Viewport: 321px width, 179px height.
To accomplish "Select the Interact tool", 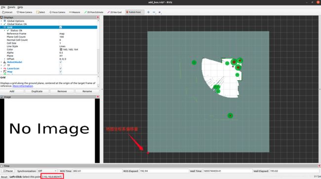I will (7, 12).
